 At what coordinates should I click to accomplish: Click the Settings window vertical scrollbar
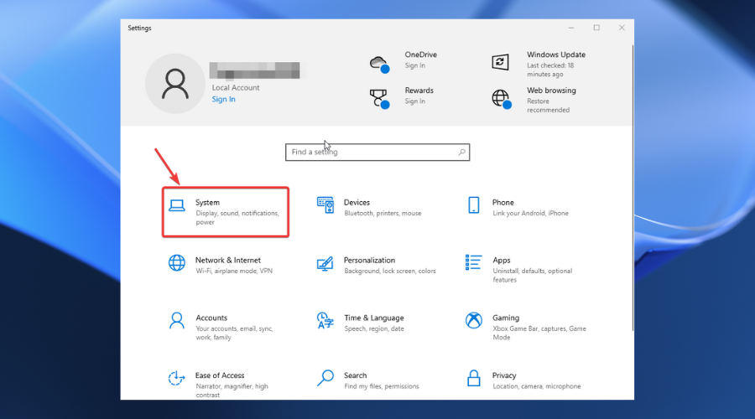(633, 188)
